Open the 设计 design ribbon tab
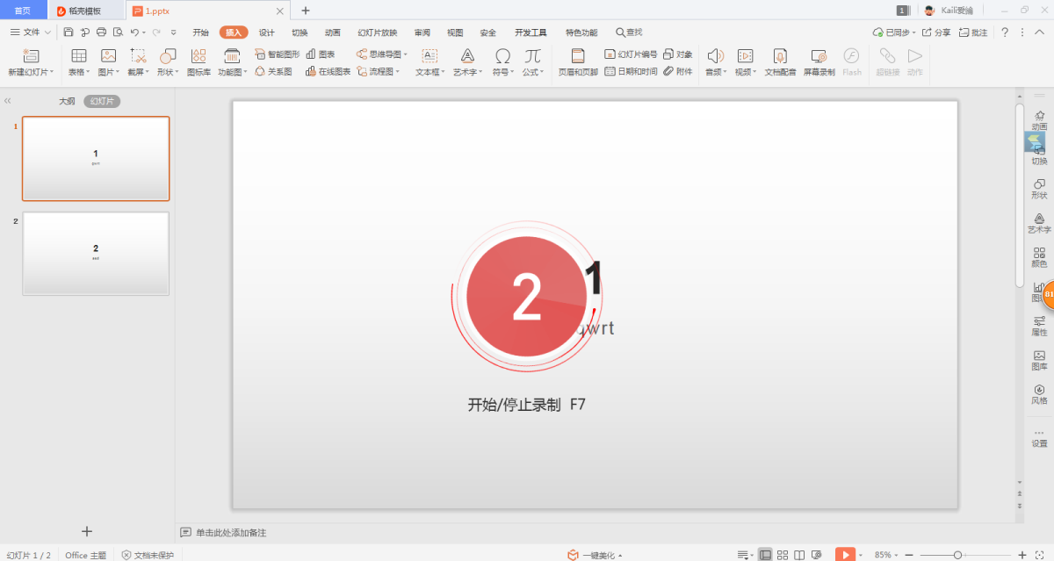The width and height of the screenshot is (1054, 561). (x=266, y=32)
